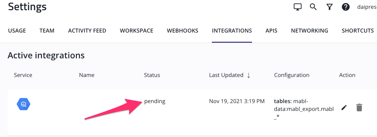Sort by Last Updated arrow
This screenshot has height=137, width=377.
(249, 75)
